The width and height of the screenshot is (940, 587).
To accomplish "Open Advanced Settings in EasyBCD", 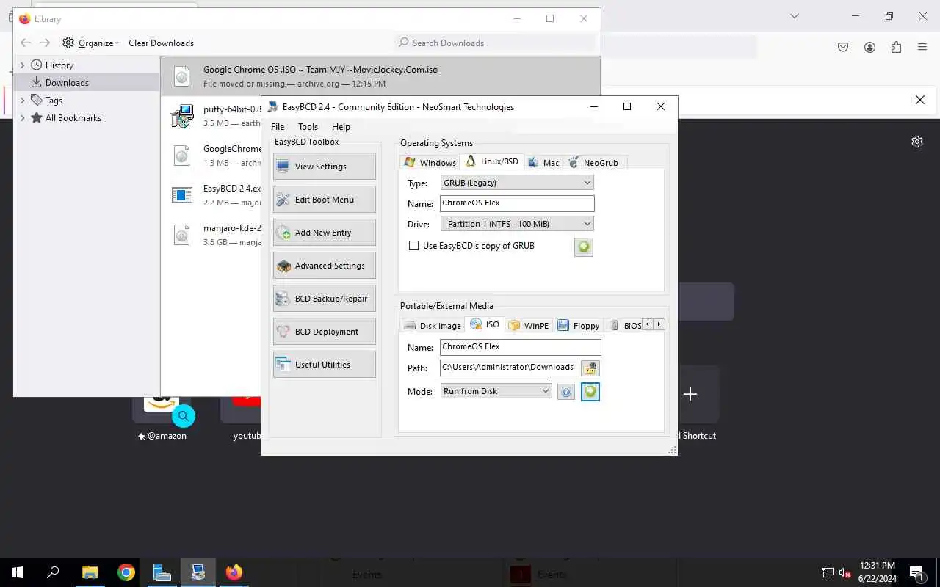I will (324, 266).
